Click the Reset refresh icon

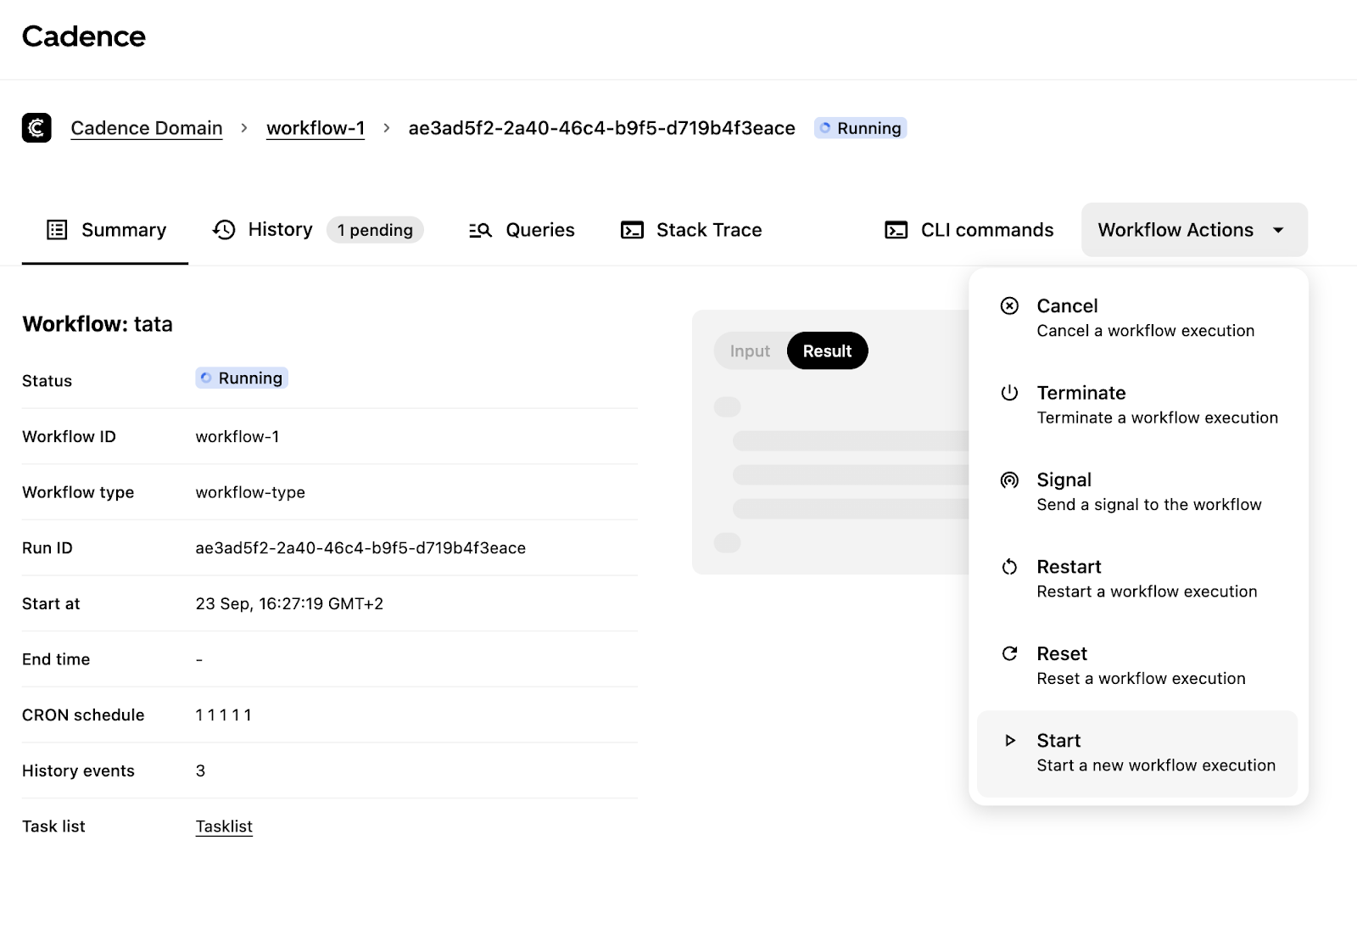point(1009,653)
